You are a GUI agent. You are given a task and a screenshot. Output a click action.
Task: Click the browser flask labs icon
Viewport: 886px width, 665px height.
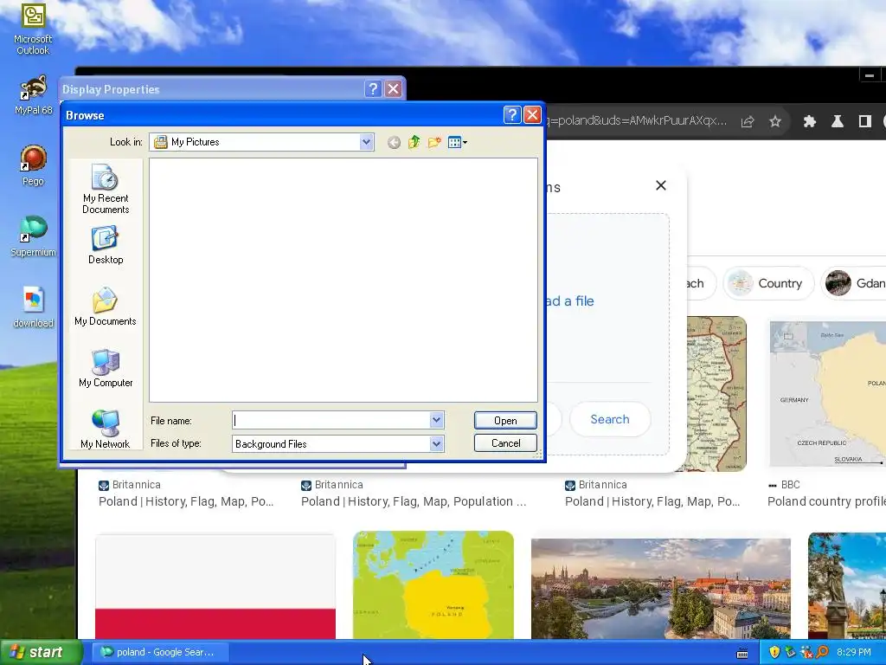coord(838,121)
